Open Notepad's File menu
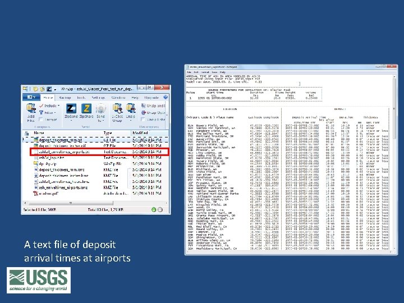Screen dimensions: 404x303 189,72
